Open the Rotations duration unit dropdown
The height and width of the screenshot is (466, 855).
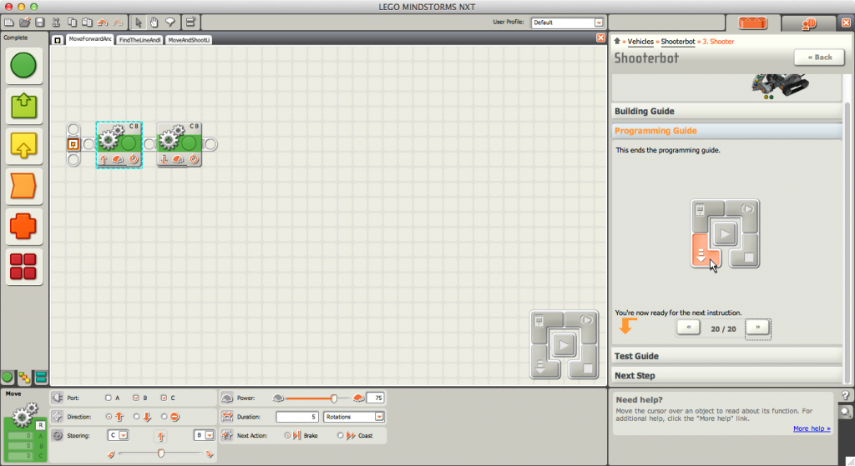pos(379,416)
